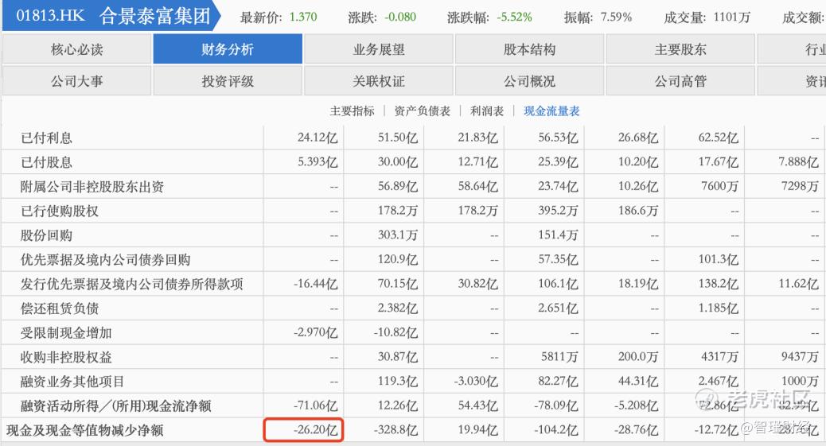Image resolution: width=826 pixels, height=446 pixels.
Task: Click the -26.20亿 cell
Action: [316, 429]
